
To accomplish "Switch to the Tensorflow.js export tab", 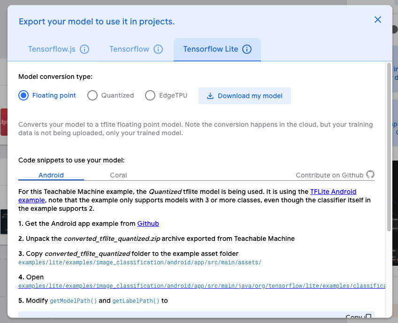I will 52,49.
